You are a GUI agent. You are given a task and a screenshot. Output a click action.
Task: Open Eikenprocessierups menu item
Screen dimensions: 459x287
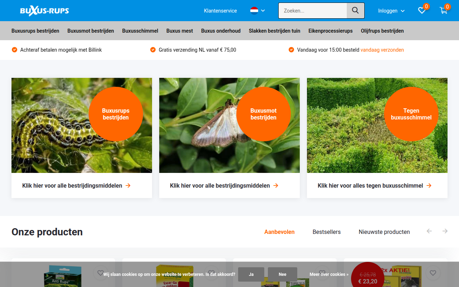pyautogui.click(x=331, y=31)
